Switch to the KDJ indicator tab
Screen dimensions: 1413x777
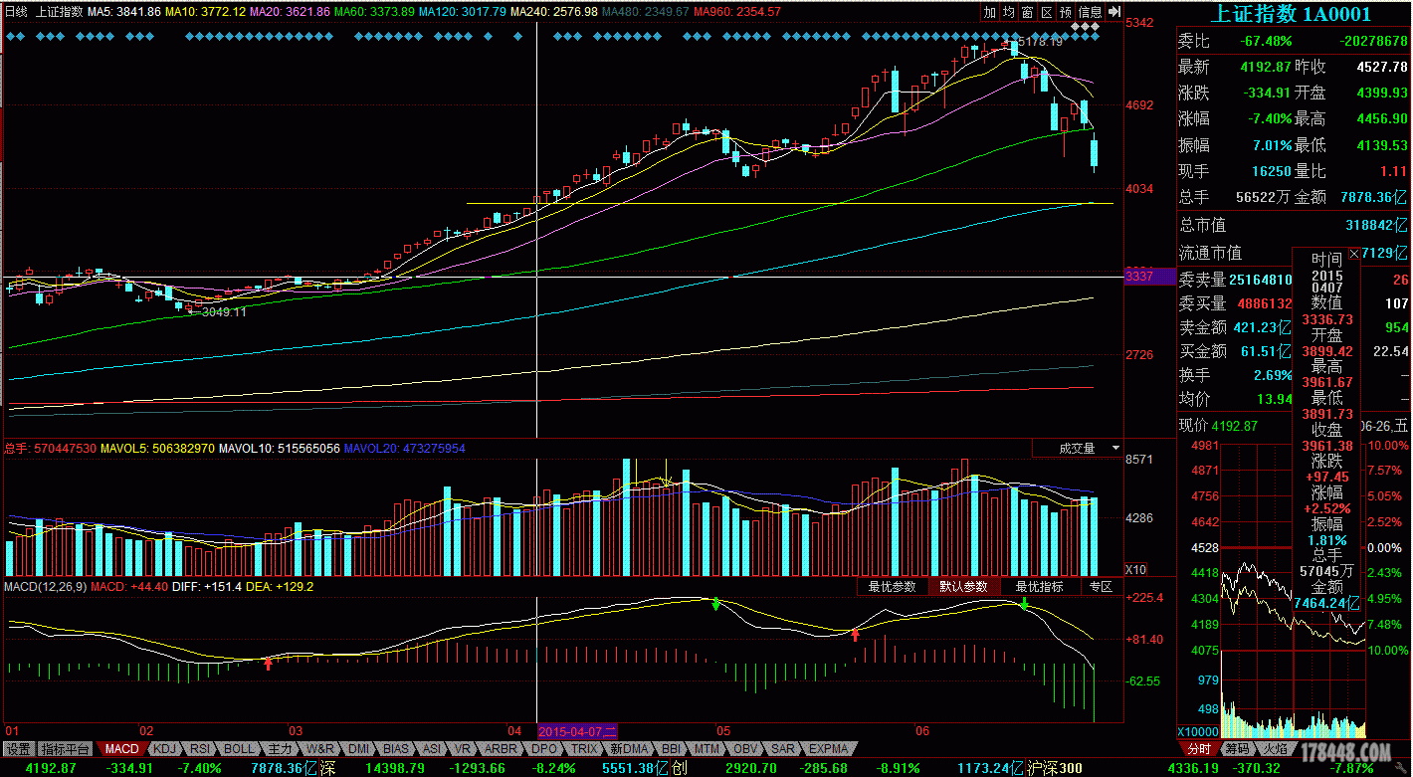coord(164,749)
